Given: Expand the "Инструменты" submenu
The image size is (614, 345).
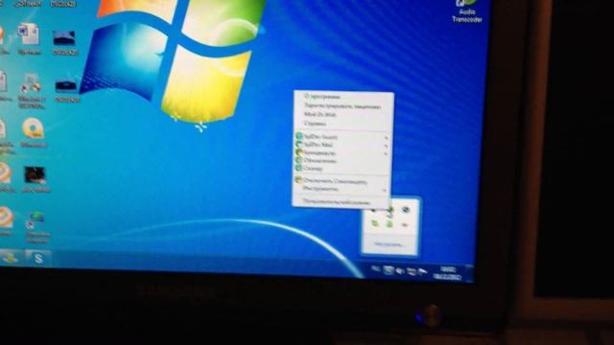Looking at the screenshot, I should point(342,189).
